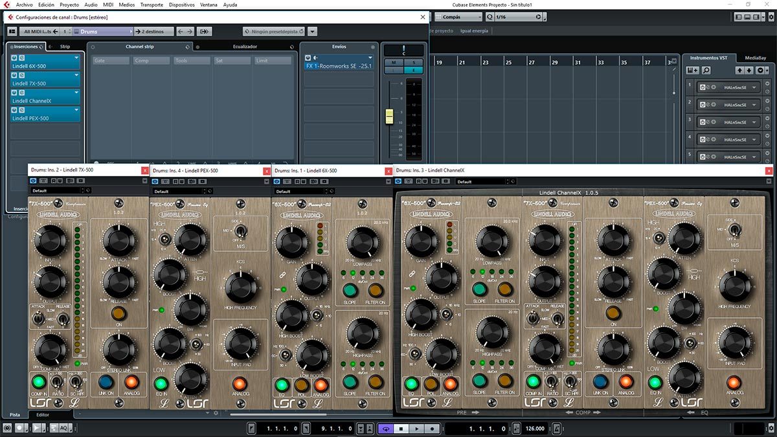Toggle the send power icon in Envíos
Image resolution: width=777 pixels, height=437 pixels.
click(308, 58)
